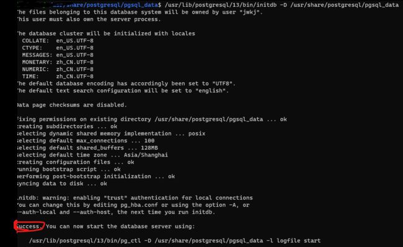Click the MONETARY: zh_CN.UTF-8 line
Viewport: 403px width, 247px height.
click(58, 63)
